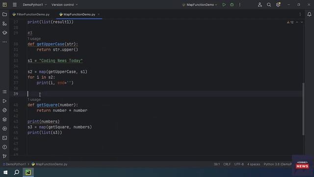
Task: Open the notifications bell
Action: (x=309, y=14)
